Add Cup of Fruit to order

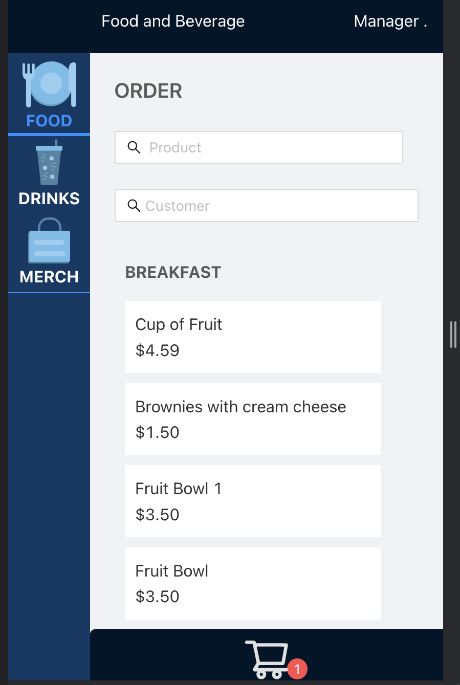(252, 337)
